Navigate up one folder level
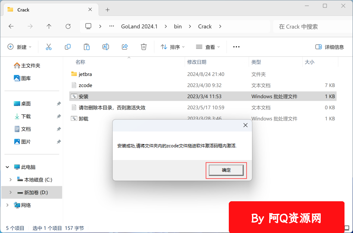 click(x=49, y=27)
